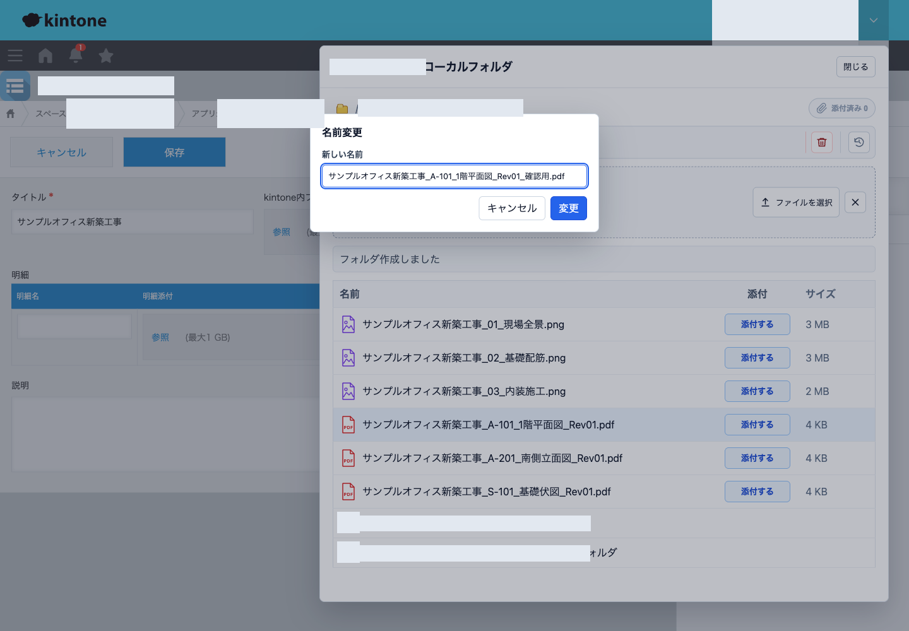The height and width of the screenshot is (631, 909).
Task: Click the 名前 column header
Action: pos(350,294)
